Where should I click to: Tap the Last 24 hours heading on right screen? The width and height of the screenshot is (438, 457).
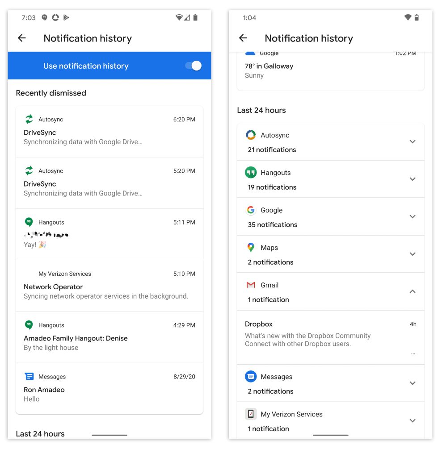pyautogui.click(x=261, y=110)
